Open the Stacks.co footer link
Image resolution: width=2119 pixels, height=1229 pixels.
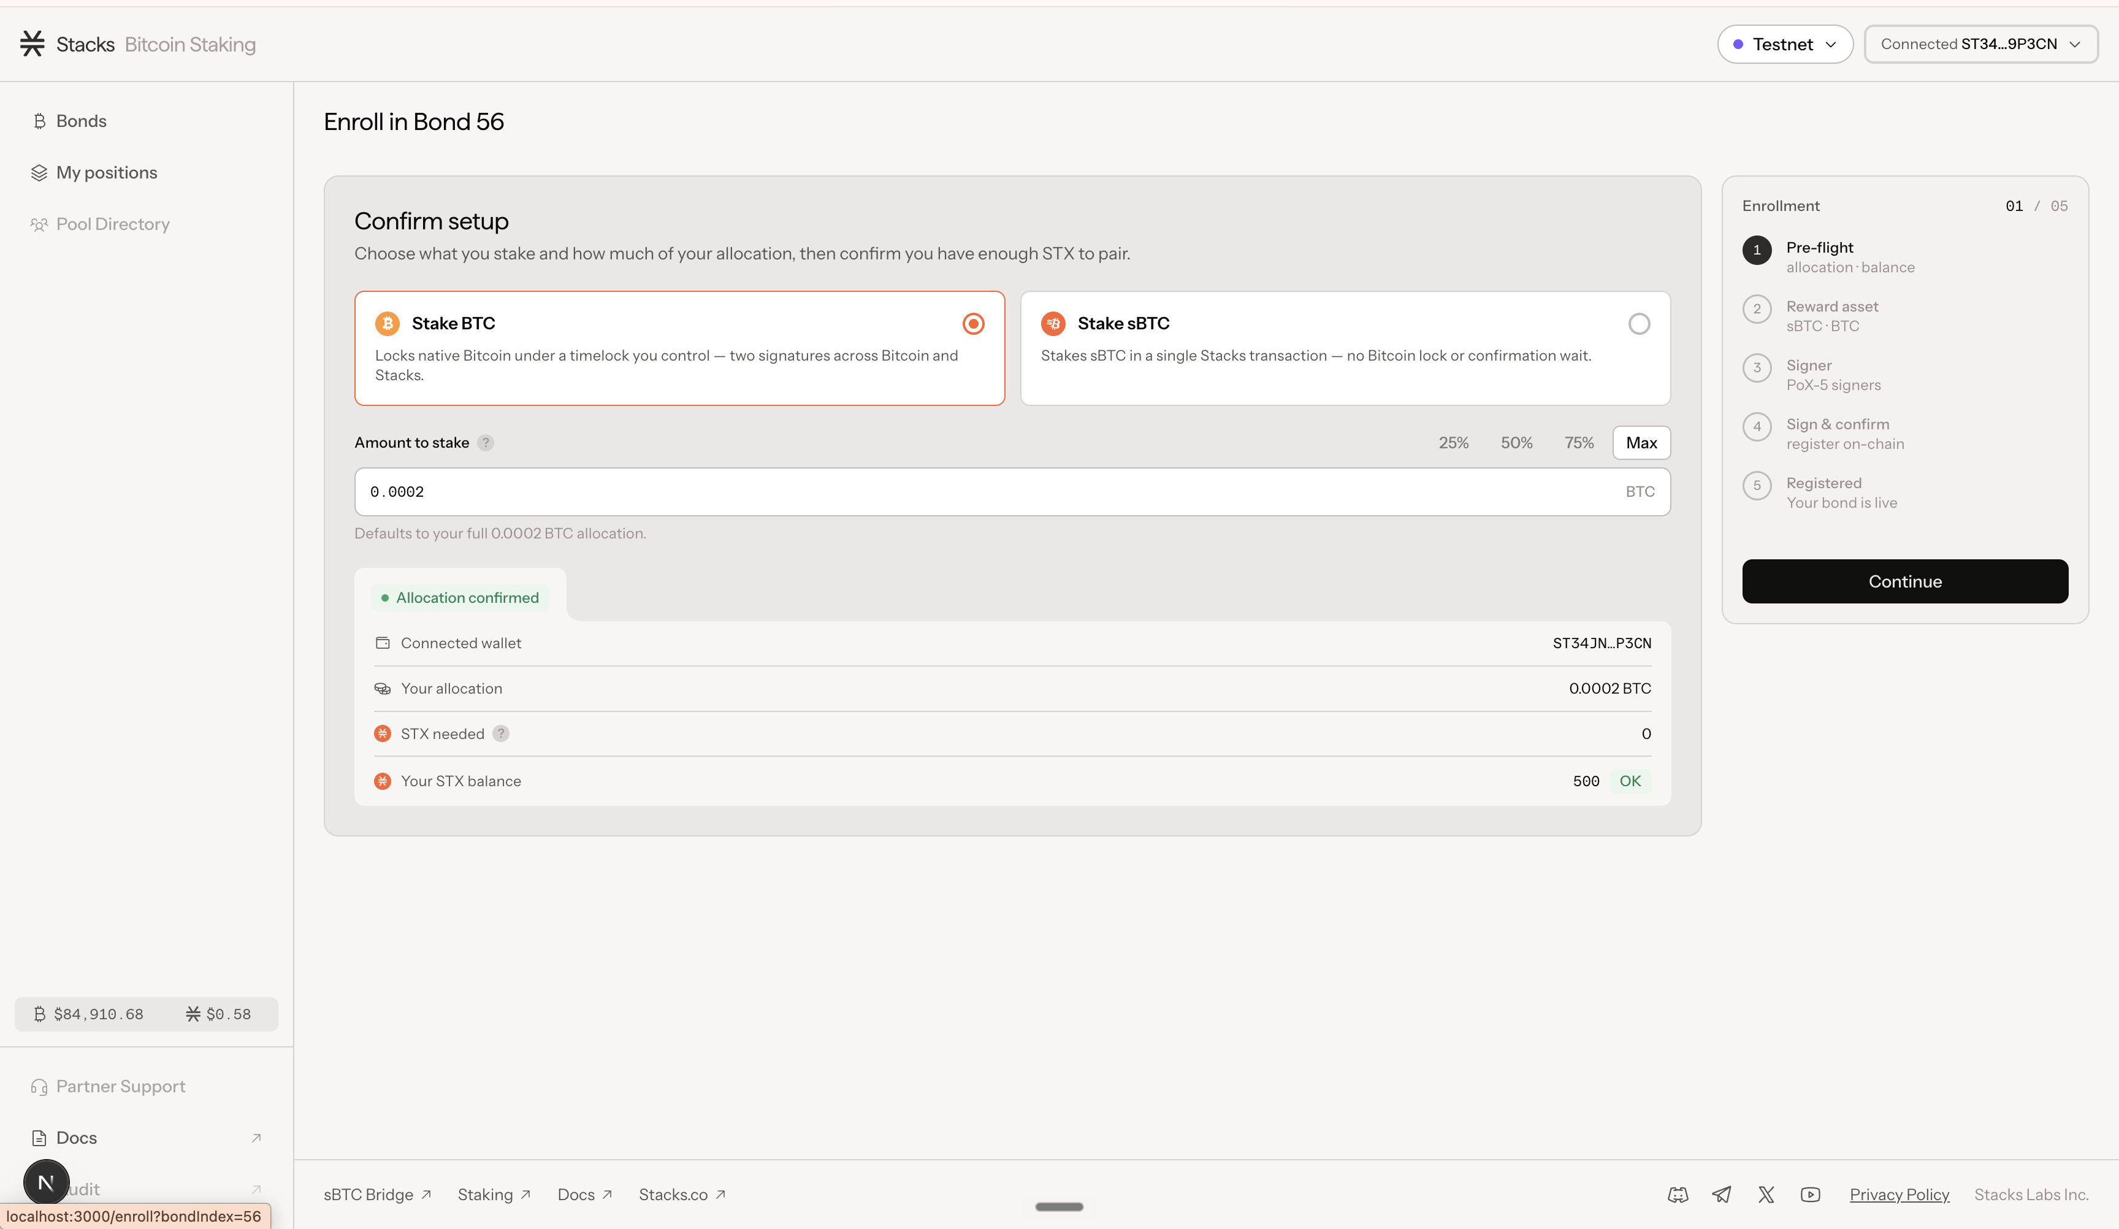(682, 1195)
